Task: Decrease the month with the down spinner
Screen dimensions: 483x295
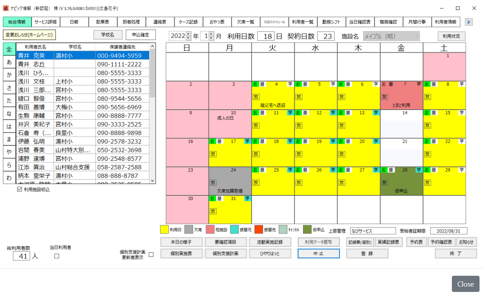Action: [211, 38]
